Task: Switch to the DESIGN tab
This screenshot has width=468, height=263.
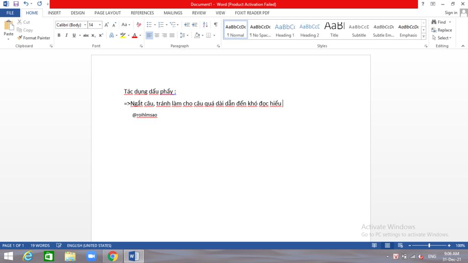Action: click(78, 13)
